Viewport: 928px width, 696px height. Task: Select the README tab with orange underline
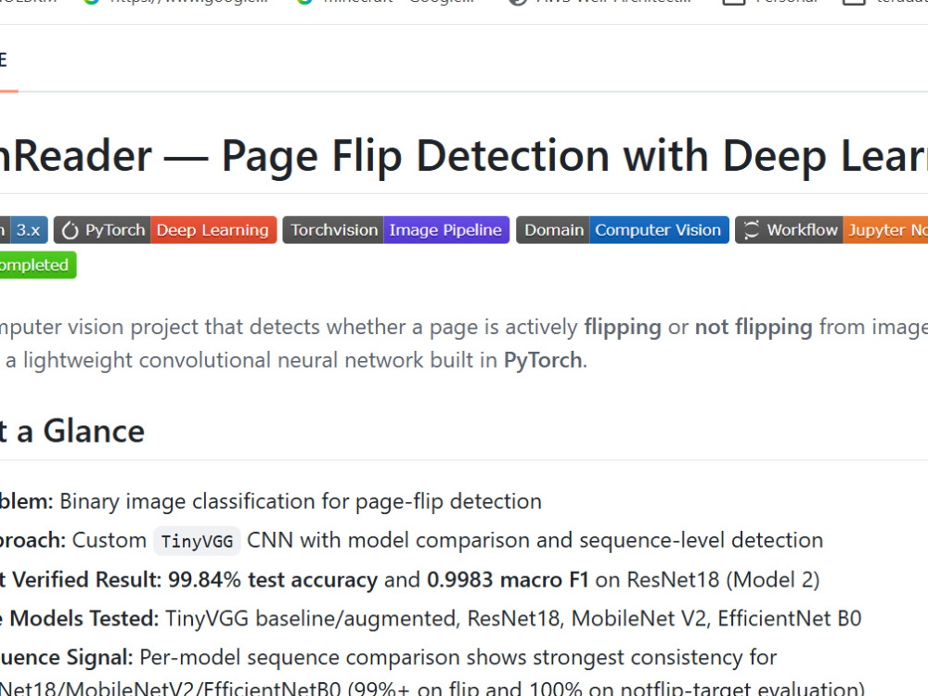(5, 59)
